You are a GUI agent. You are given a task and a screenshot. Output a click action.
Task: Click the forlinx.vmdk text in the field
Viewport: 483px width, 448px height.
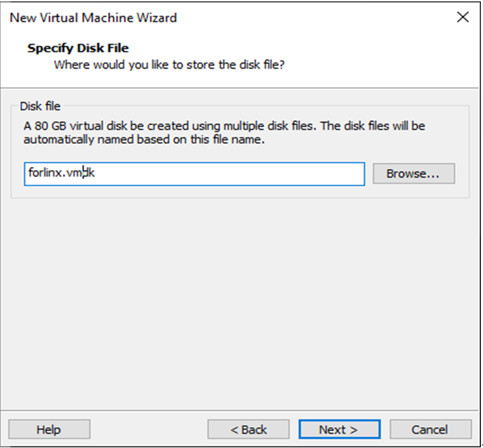[x=62, y=174]
